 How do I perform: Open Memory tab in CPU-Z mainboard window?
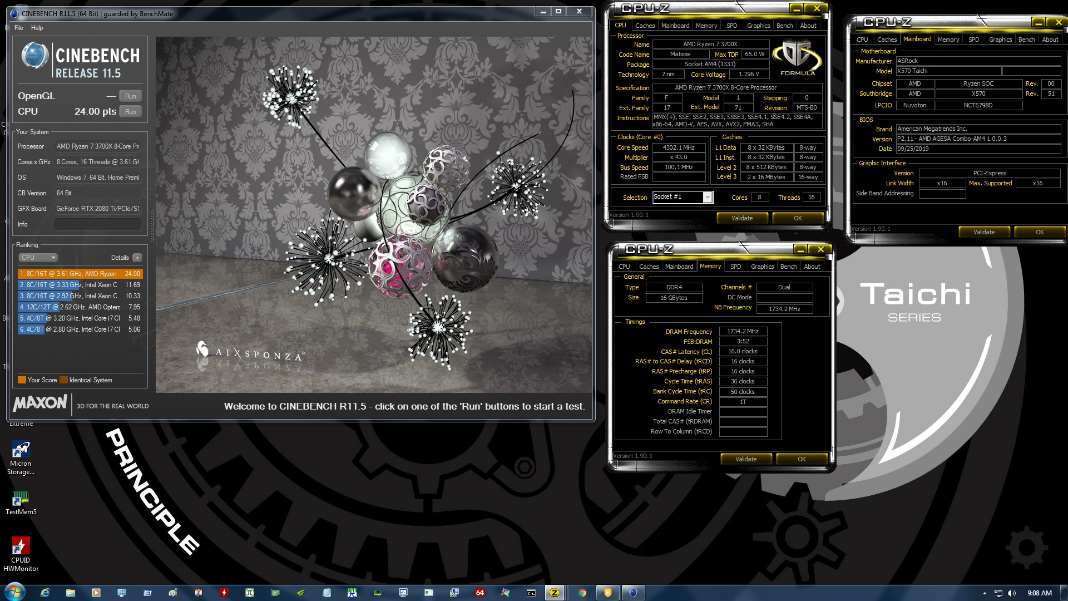pyautogui.click(x=948, y=40)
